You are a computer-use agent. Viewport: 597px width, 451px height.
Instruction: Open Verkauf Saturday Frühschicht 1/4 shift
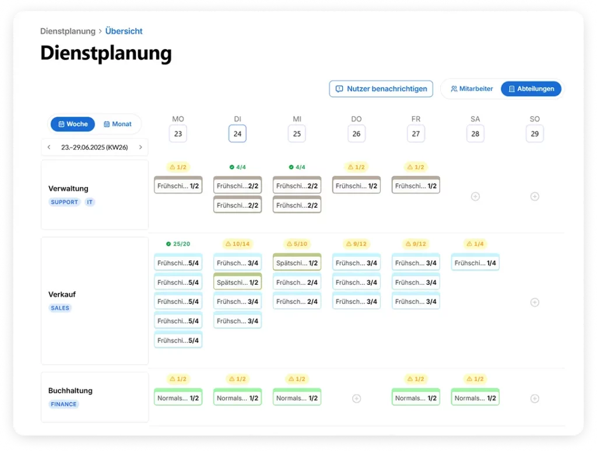[x=475, y=262]
